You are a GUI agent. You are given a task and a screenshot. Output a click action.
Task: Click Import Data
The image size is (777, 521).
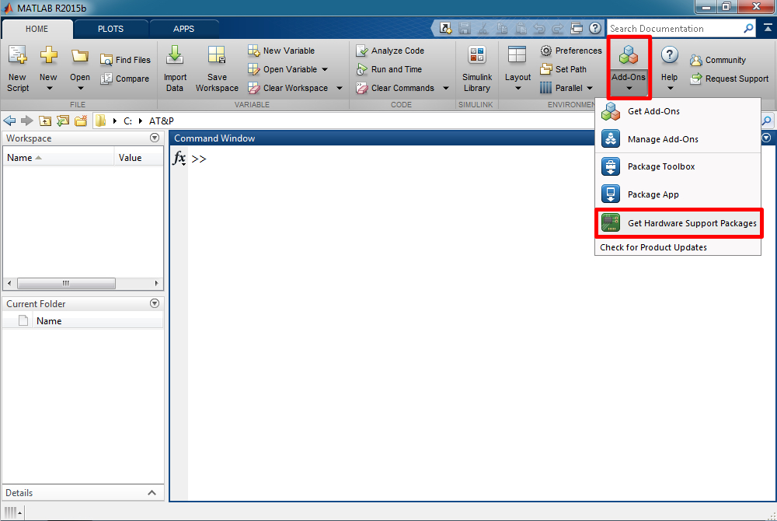pyautogui.click(x=175, y=68)
